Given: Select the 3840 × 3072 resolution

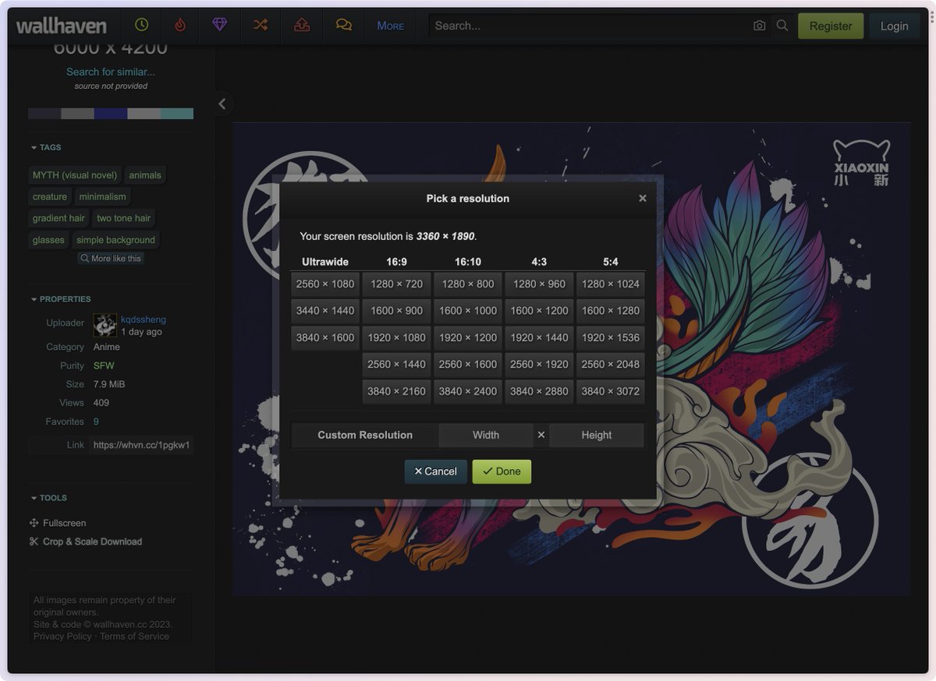Looking at the screenshot, I should (611, 391).
